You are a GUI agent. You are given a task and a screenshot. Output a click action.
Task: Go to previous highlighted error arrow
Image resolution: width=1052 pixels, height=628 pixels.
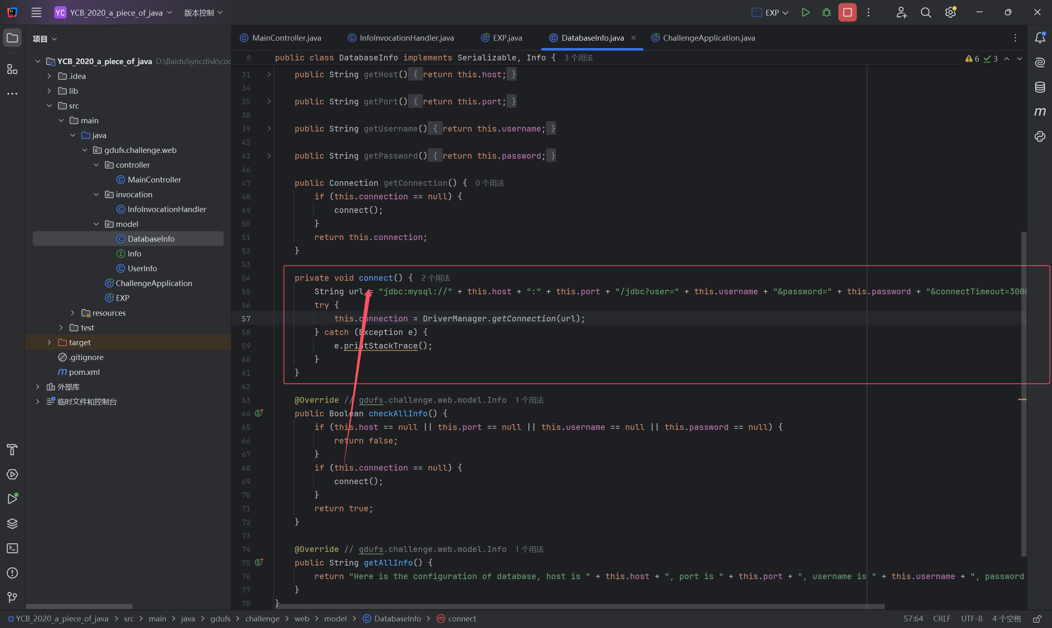coord(1007,59)
